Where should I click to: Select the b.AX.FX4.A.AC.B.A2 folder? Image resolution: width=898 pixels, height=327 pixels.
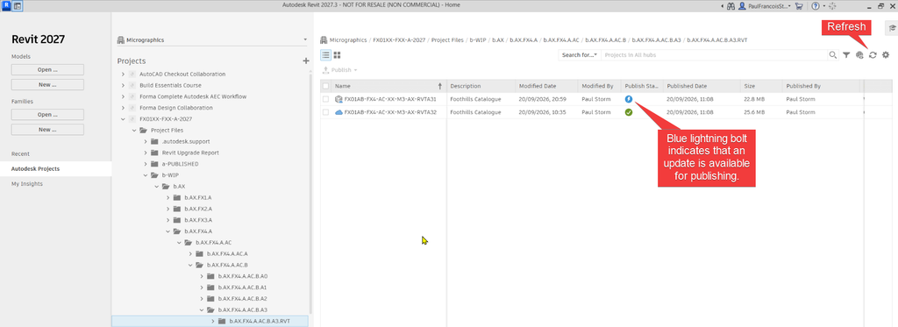(x=243, y=298)
